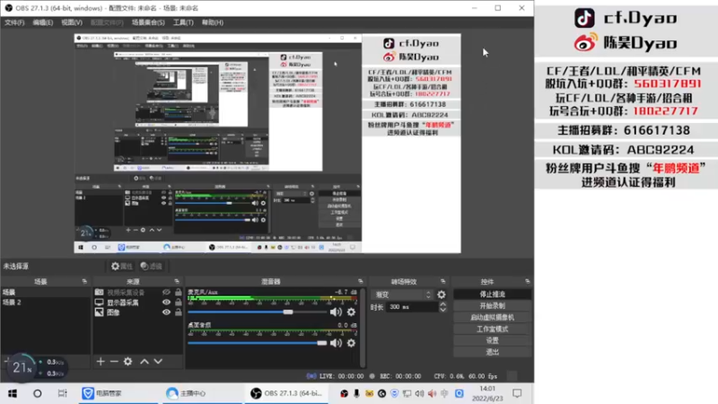Open the Windows Start menu
718x404 pixels.
[13, 393]
